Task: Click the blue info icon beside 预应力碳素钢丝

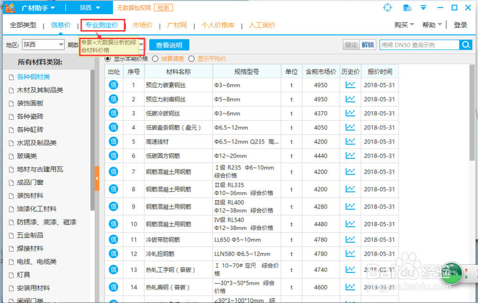Action: click(113, 85)
